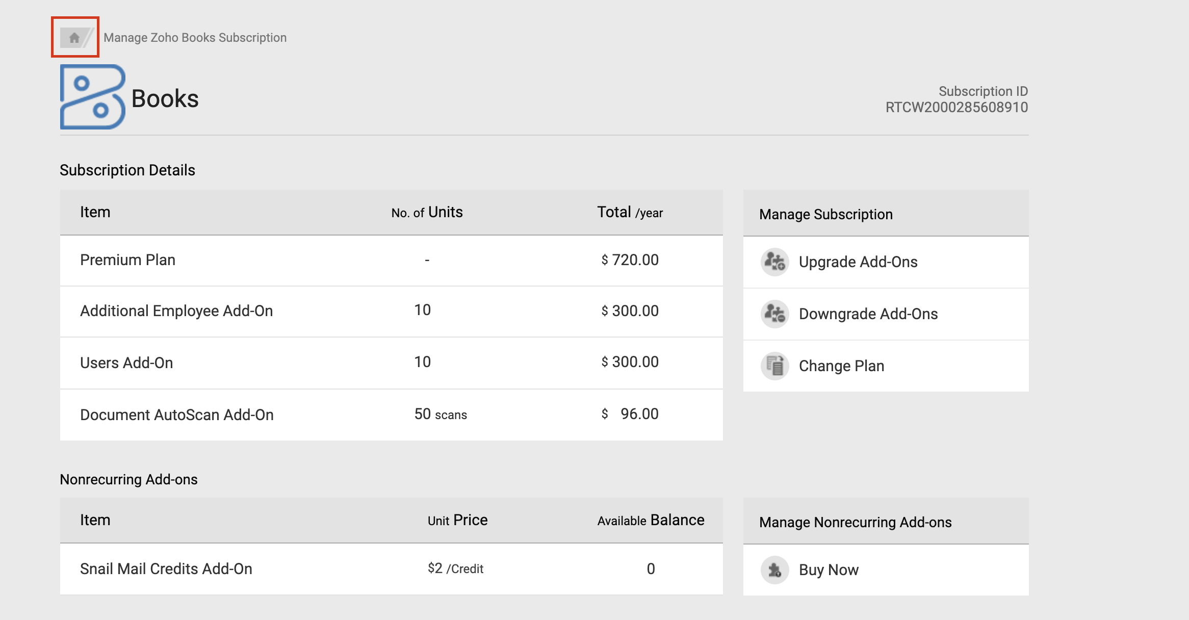Click Document AutoScan Add-On row
1189x620 pixels.
tap(176, 415)
